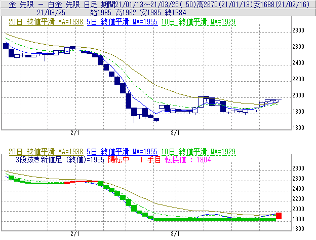The height and width of the screenshot is (240, 316).
Task: Click the high value 高1962 in header
Action: [x=126, y=13]
